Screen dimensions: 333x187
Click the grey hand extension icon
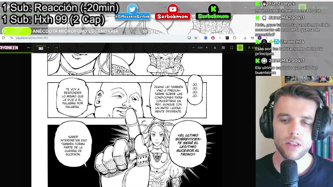[x=220, y=38]
